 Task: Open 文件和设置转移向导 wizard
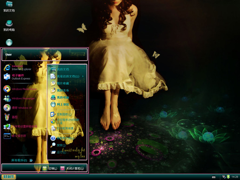(x=20, y=127)
